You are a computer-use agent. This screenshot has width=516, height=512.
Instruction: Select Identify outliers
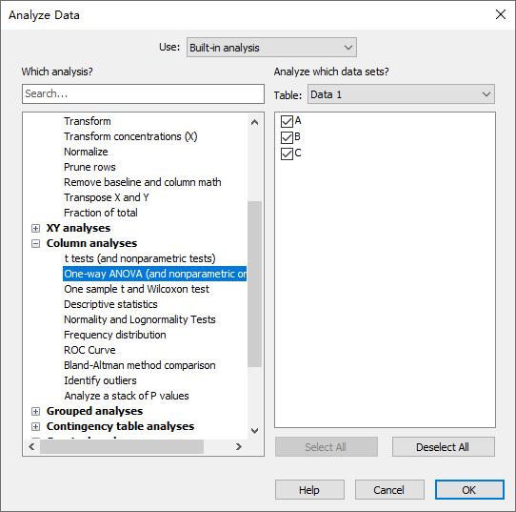(100, 380)
